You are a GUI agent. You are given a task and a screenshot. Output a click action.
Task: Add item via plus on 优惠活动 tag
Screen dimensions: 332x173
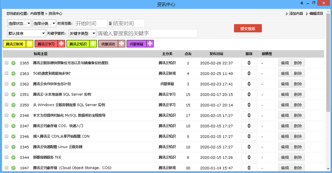pos(122,44)
